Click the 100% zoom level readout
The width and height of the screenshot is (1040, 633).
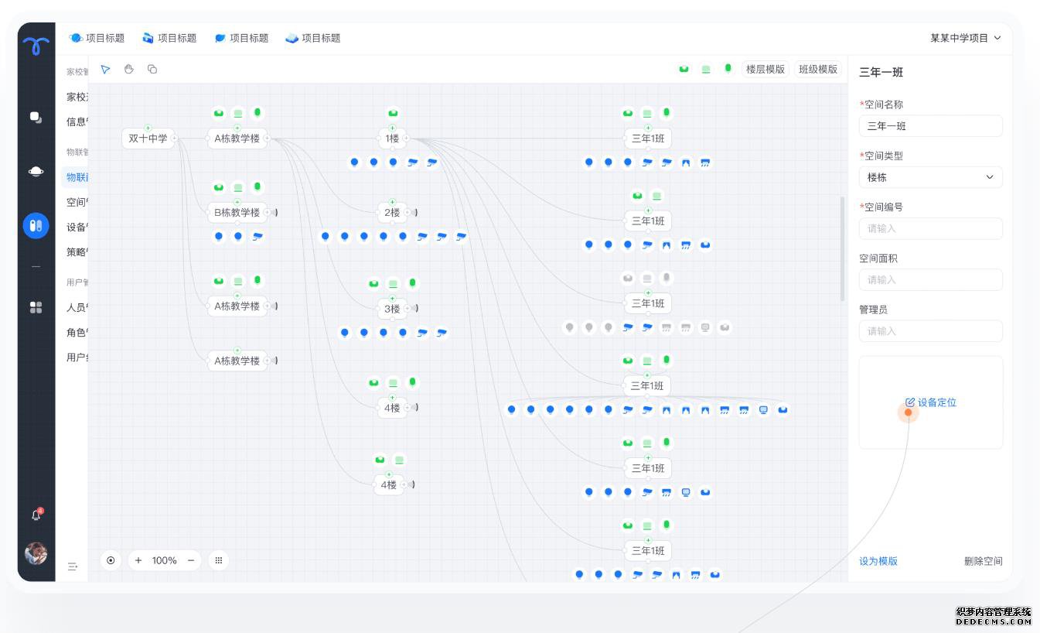tap(164, 560)
